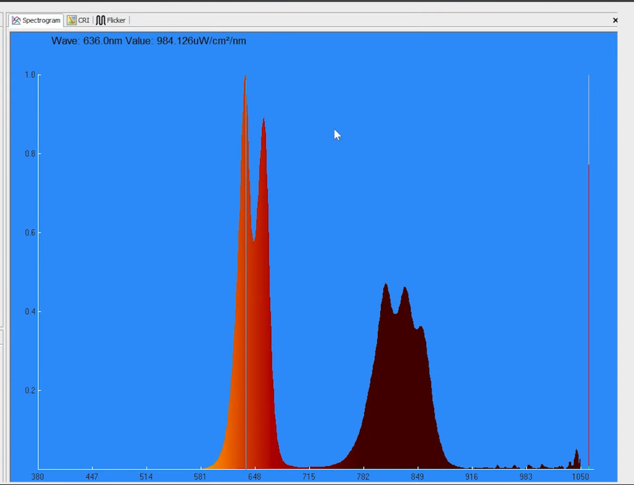Click the first infrared peak near 810nm
Screen dimensions: 634x485
pyautogui.click(x=385, y=287)
